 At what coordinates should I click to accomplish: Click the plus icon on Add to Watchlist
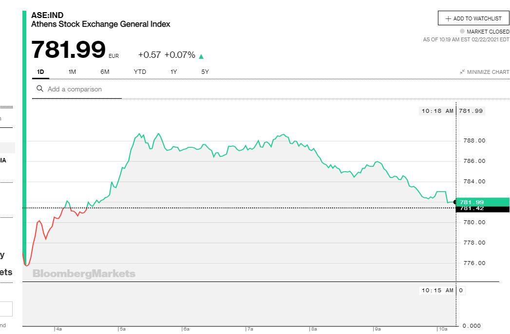pyautogui.click(x=448, y=18)
